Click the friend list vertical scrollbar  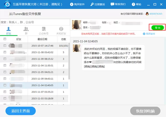click(69, 61)
